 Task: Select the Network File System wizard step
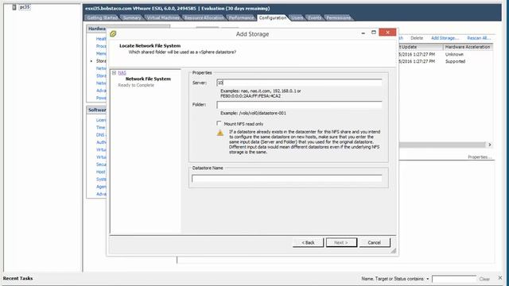tap(148, 79)
